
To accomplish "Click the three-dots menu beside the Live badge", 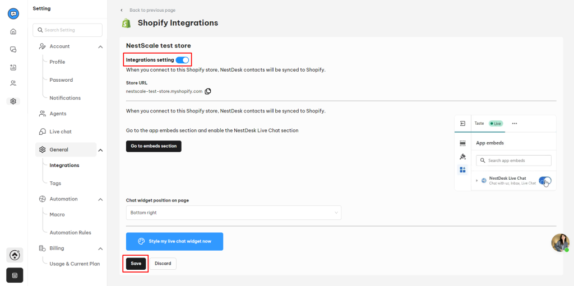I will tap(515, 124).
